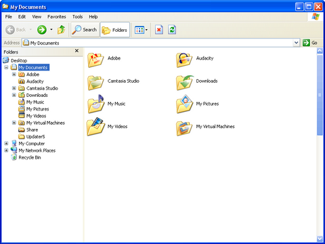Click the Audacity icon in folder tree

22,81
